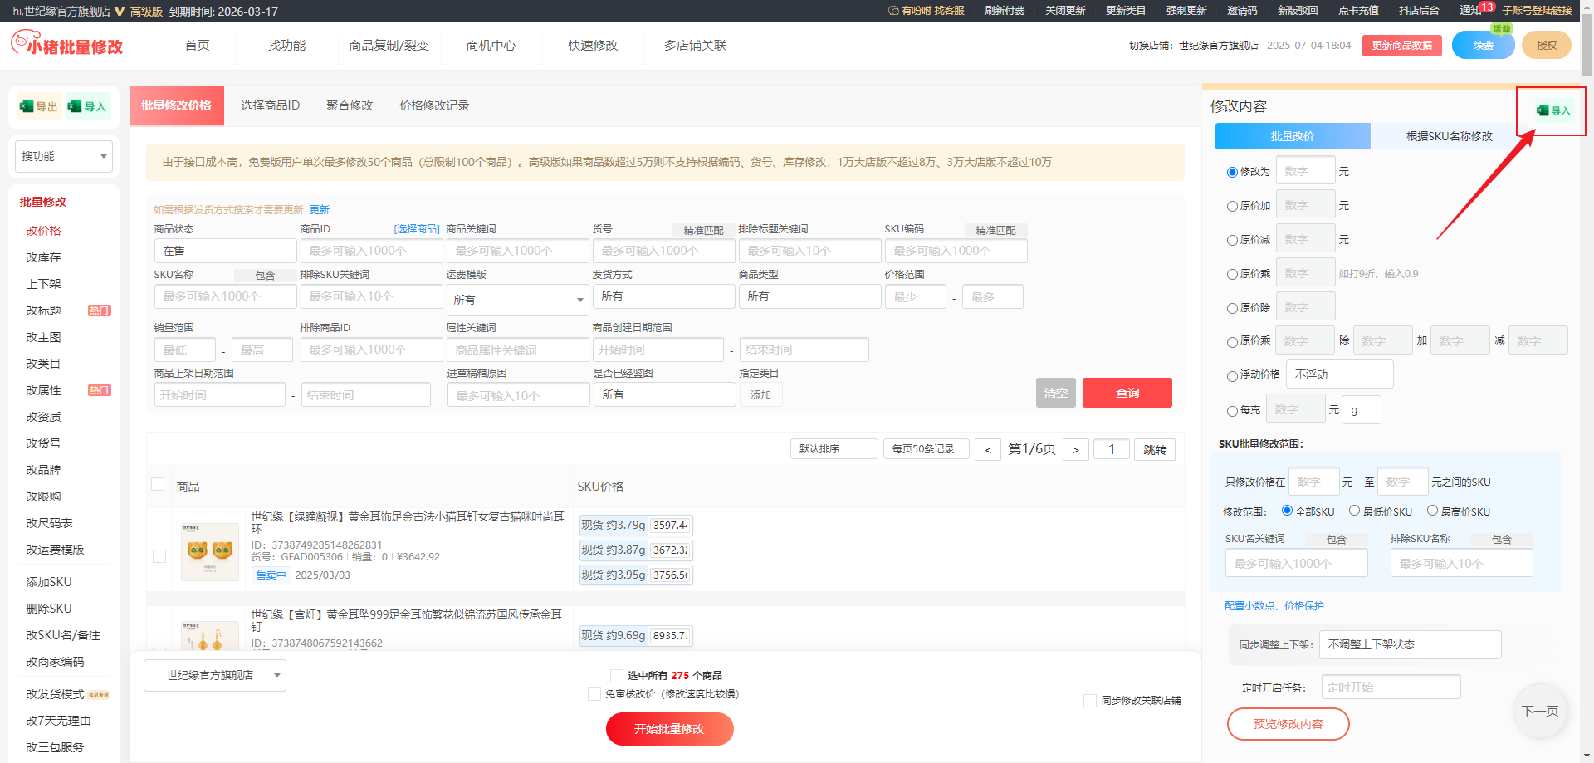Click the first product earring thumbnail
1594x763 pixels.
click(x=209, y=550)
